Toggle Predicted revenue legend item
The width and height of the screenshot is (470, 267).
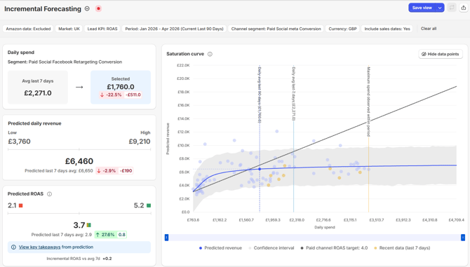tap(220, 248)
